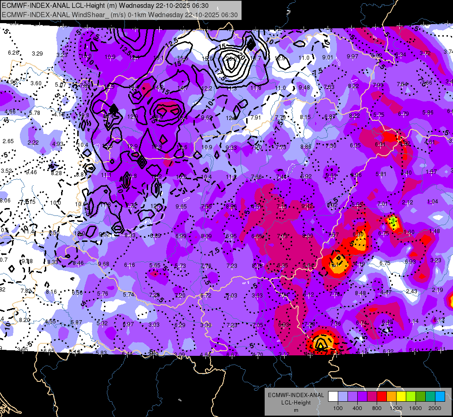Click the wind shear value 9.88
The width and height of the screenshot is (453, 417).
[x=27, y=261]
